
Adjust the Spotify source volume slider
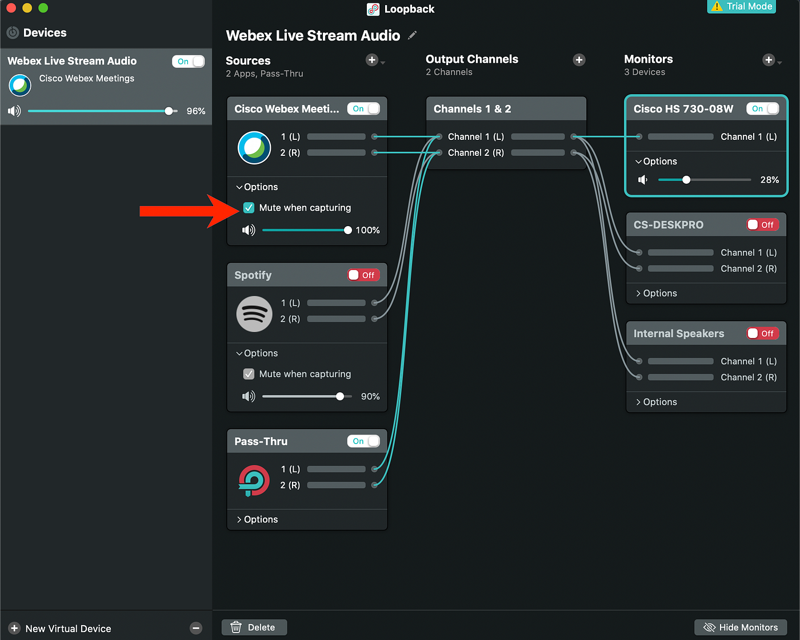307,396
